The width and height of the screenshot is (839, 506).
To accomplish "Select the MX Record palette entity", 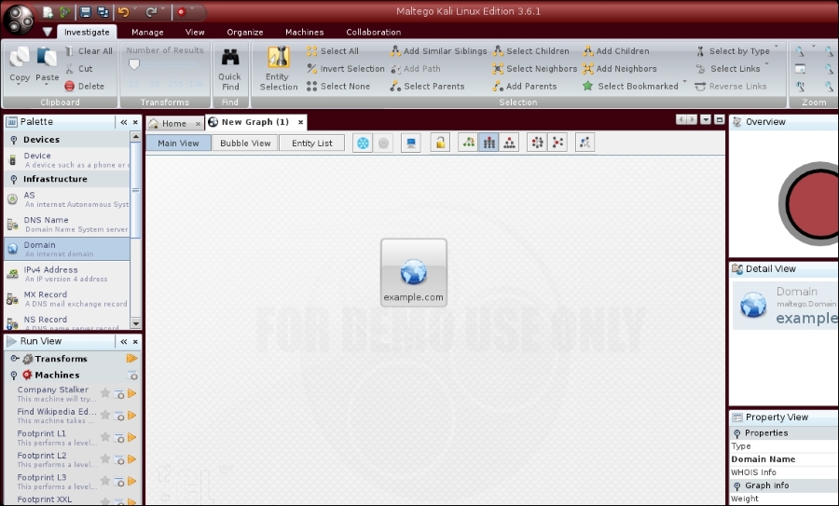I will pyautogui.click(x=67, y=298).
